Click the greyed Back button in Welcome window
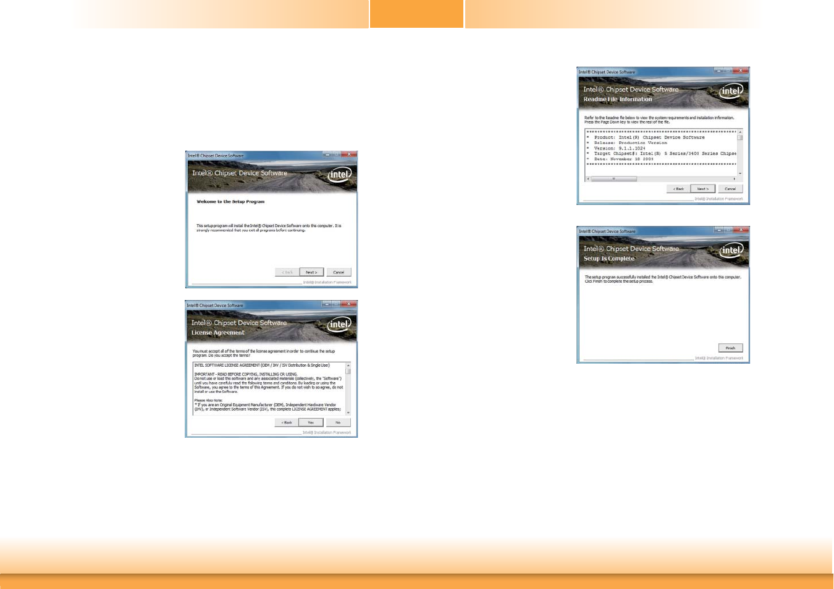 [x=287, y=272]
